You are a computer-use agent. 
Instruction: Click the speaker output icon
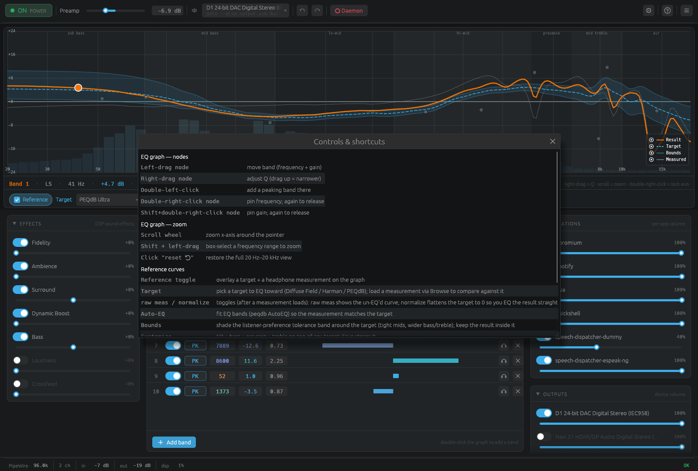pos(195,10)
